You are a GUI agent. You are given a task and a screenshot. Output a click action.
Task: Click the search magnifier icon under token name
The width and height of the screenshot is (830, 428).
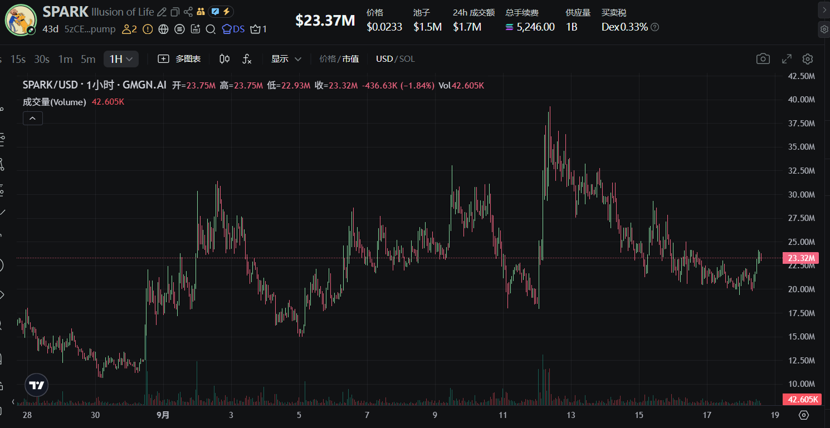point(211,29)
